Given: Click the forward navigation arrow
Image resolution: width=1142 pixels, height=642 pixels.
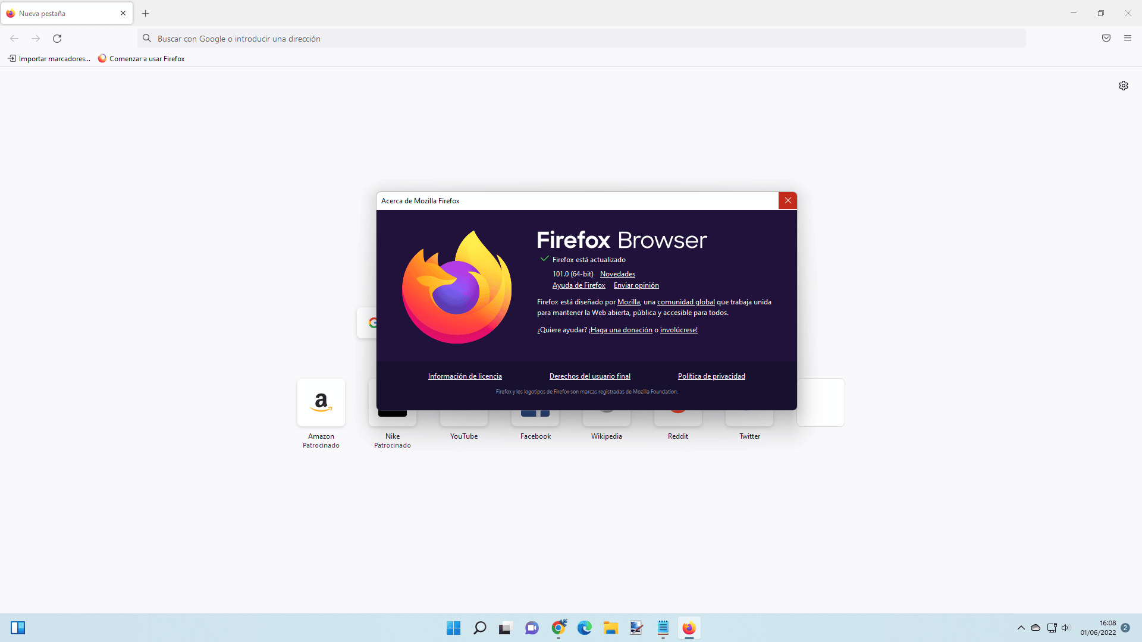Looking at the screenshot, I should [36, 39].
